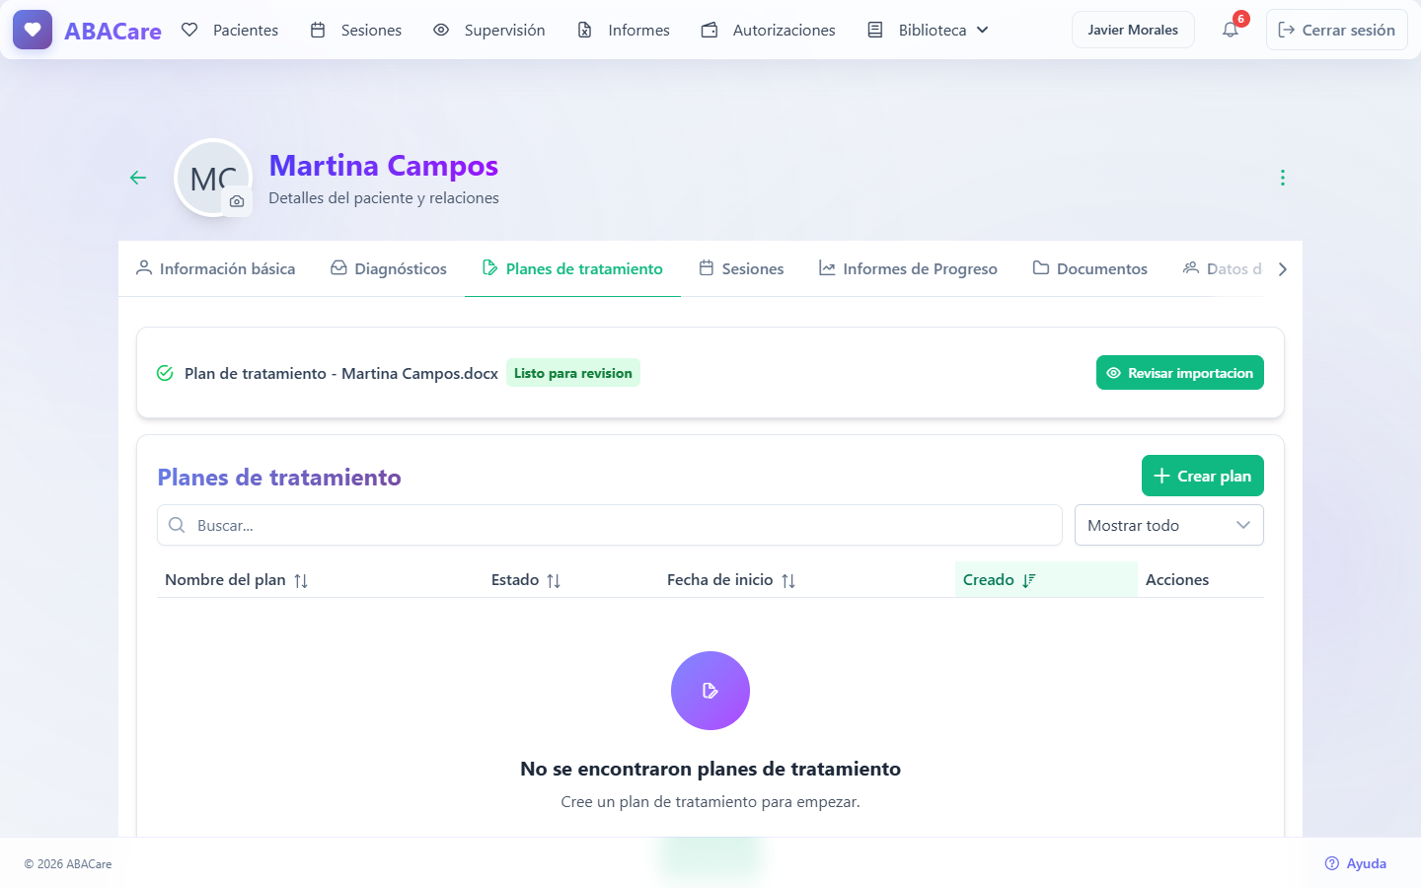Image resolution: width=1421 pixels, height=888 pixels.
Task: Open the three-dot patient options menu
Action: pyautogui.click(x=1283, y=178)
